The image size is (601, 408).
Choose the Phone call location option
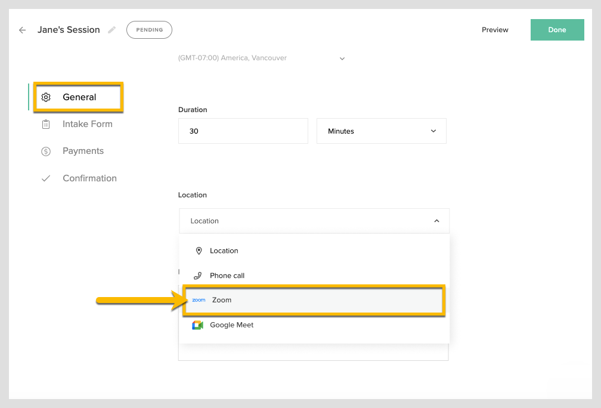(227, 276)
